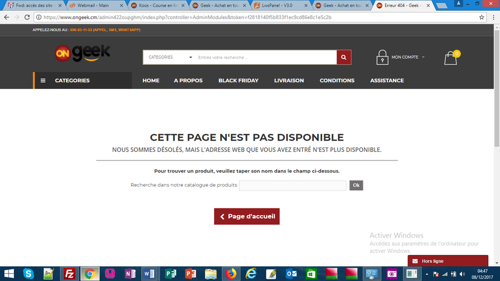This screenshot has height=281, width=500.
Task: Open the BLACK FRIDAY menu item
Action: click(238, 80)
